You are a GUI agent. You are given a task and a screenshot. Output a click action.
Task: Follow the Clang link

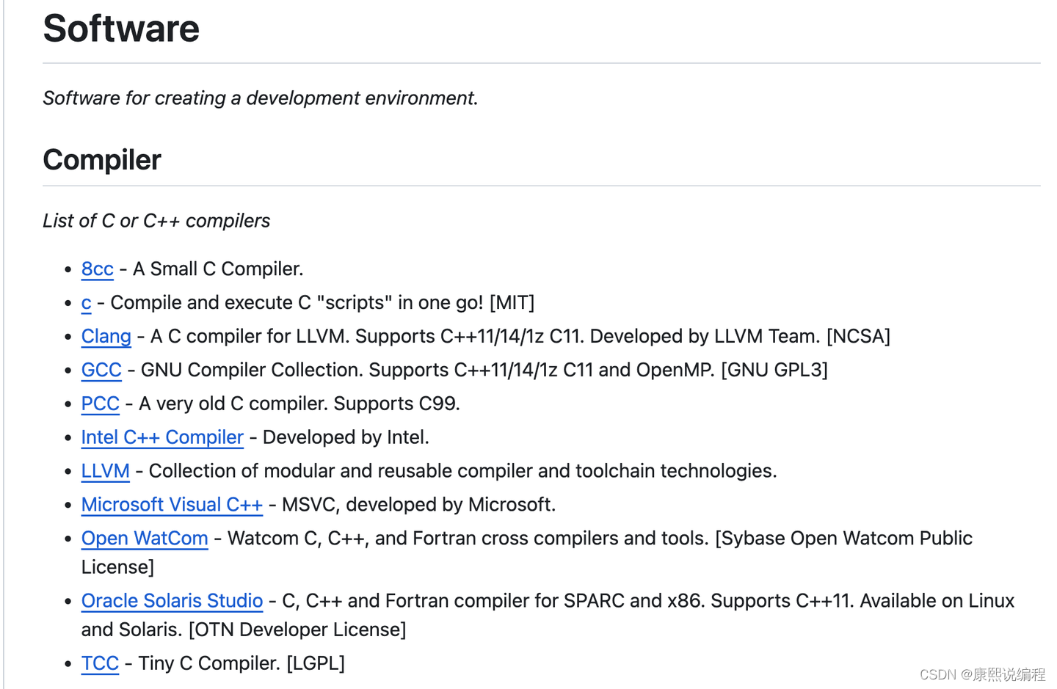[x=106, y=337]
